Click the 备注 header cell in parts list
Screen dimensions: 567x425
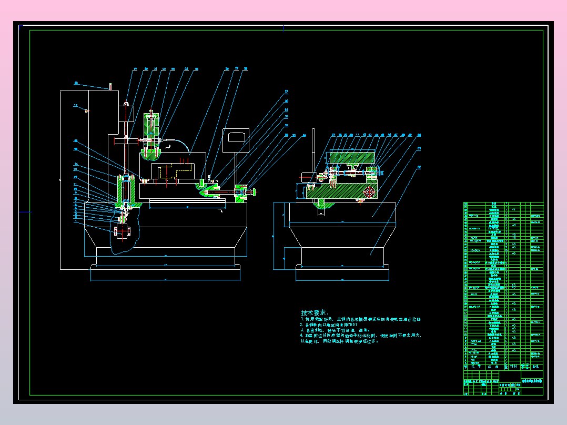(536, 367)
